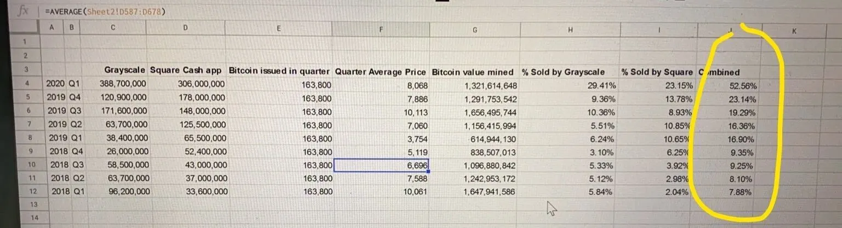
Task: Click Bitcoin issued in quarter header
Action: (280, 71)
